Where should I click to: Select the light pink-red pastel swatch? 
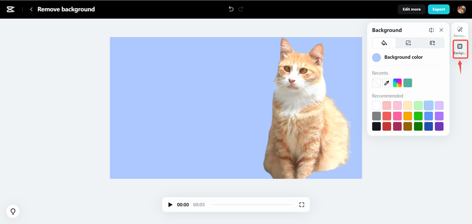(x=387, y=106)
